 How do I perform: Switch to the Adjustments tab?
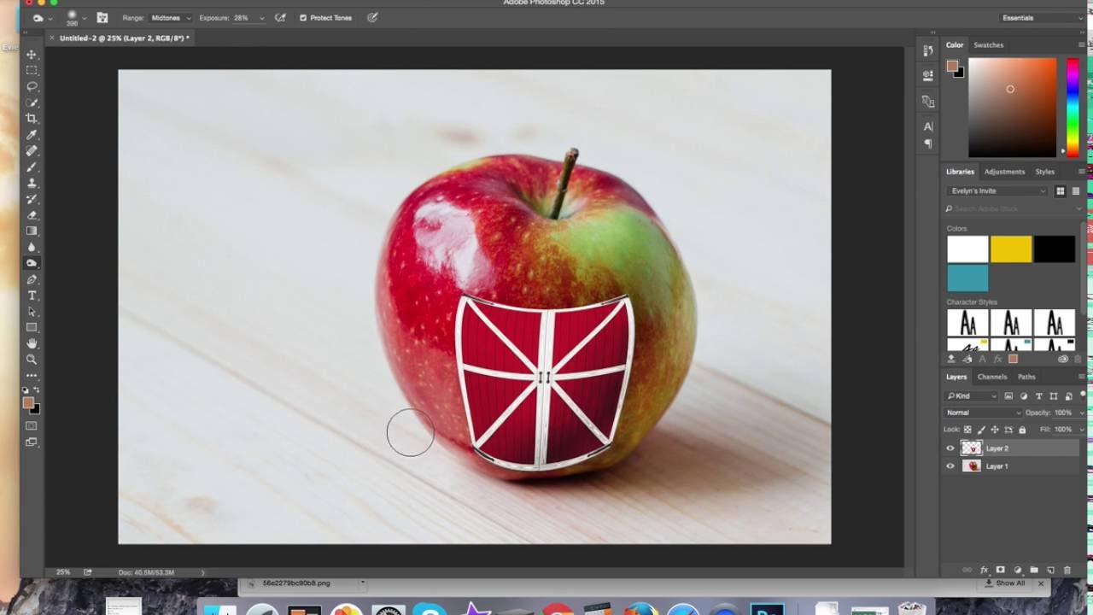coord(1004,172)
